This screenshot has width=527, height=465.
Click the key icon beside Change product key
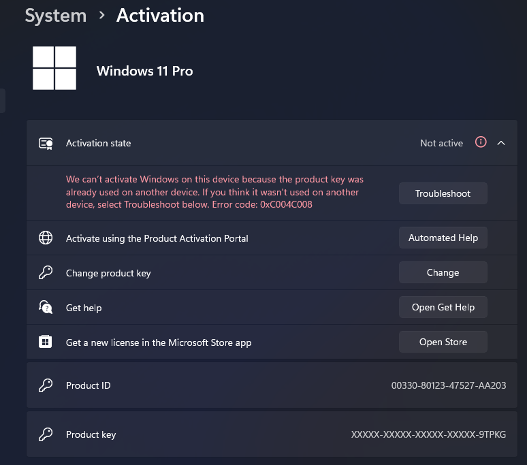[x=46, y=272]
